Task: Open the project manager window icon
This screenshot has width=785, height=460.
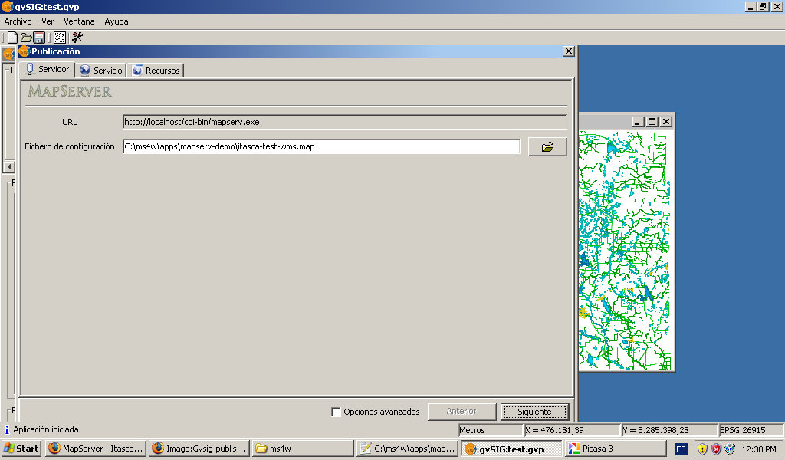Action: 59,38
